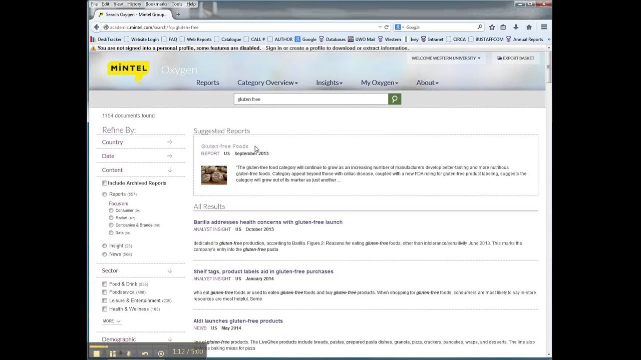Select the Insight content radio button
Viewport: 641px width, 360px height.
105,246
